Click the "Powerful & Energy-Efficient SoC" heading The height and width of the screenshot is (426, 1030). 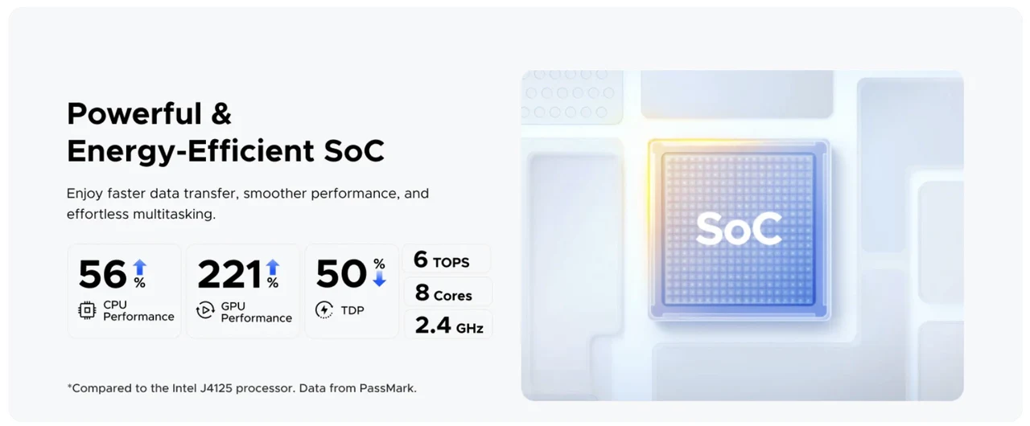point(225,132)
